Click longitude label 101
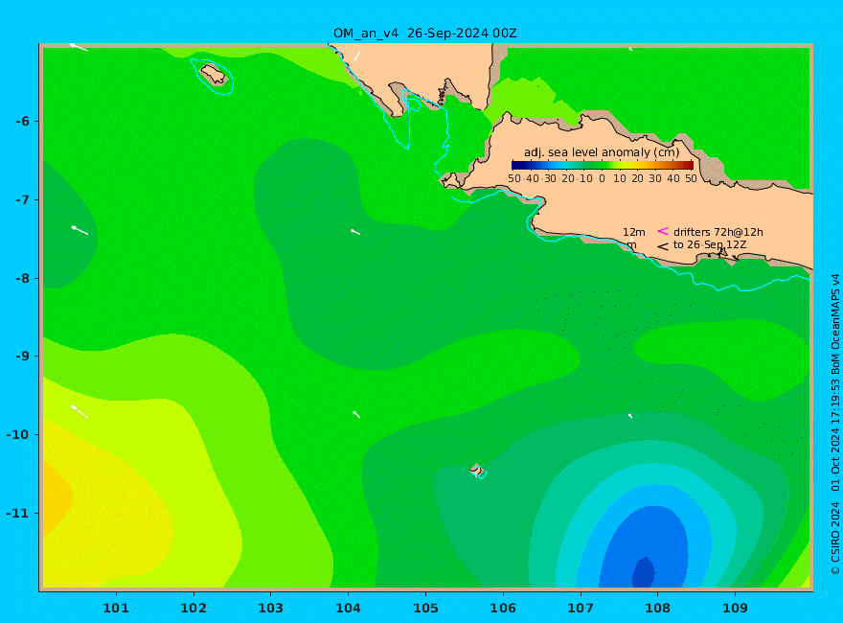This screenshot has width=843, height=623. click(x=116, y=609)
